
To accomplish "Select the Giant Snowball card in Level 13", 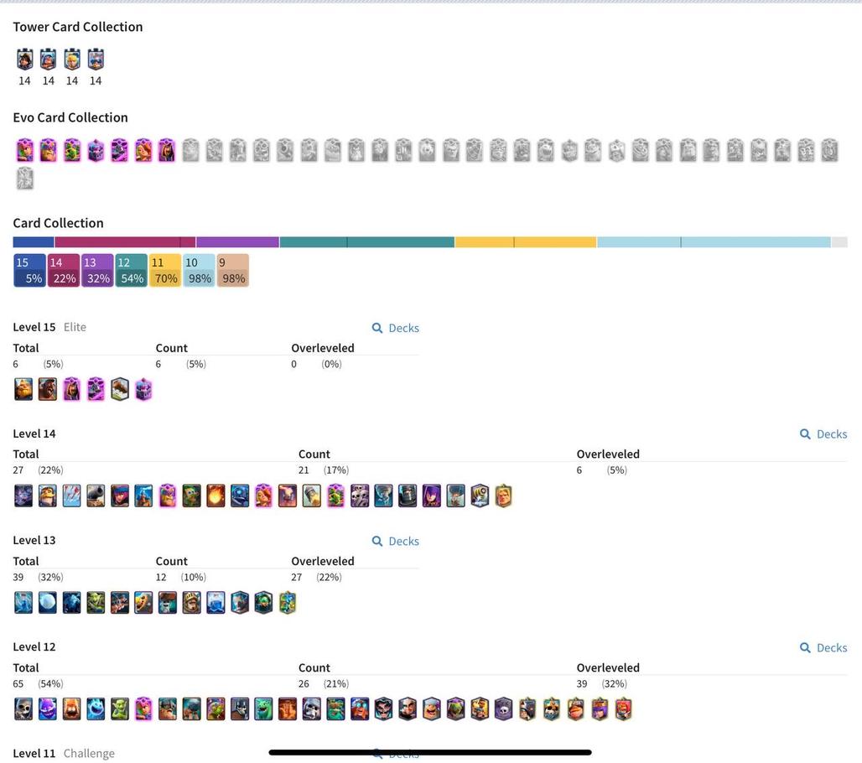I will [x=48, y=602].
